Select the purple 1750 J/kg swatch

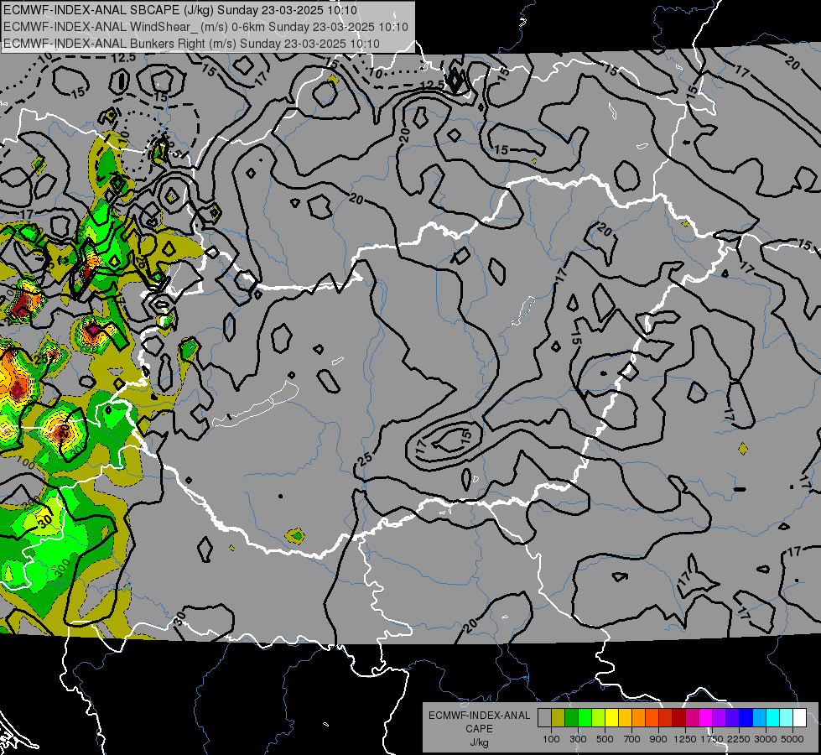point(719,718)
